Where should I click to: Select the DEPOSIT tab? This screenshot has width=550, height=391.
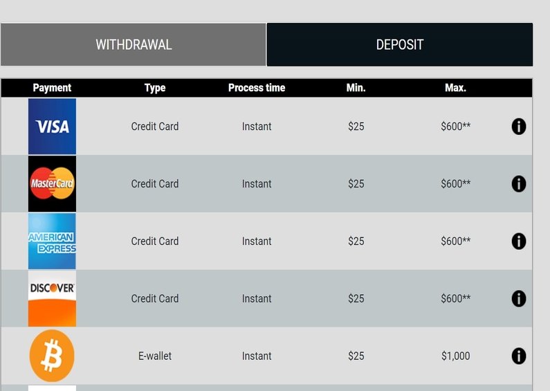[399, 44]
